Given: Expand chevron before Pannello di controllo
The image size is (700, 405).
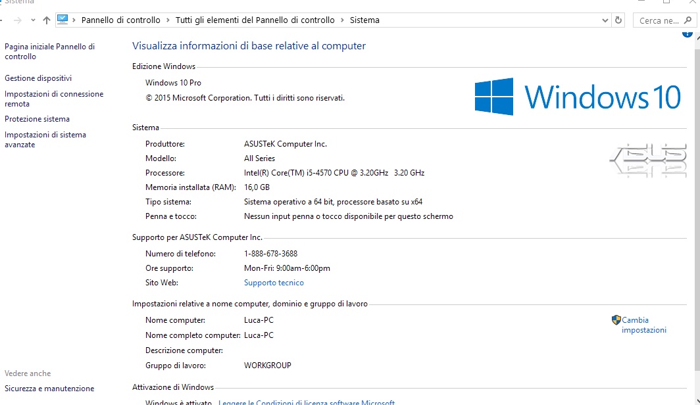Looking at the screenshot, I should pyautogui.click(x=74, y=20).
